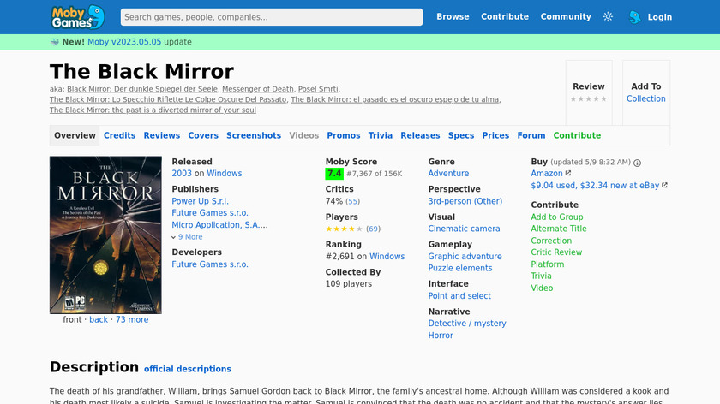
Task: Open the 69 player ratings count
Action: pyautogui.click(x=374, y=229)
